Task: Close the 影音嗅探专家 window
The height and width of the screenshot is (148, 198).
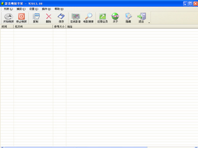Action: tap(196, 4)
